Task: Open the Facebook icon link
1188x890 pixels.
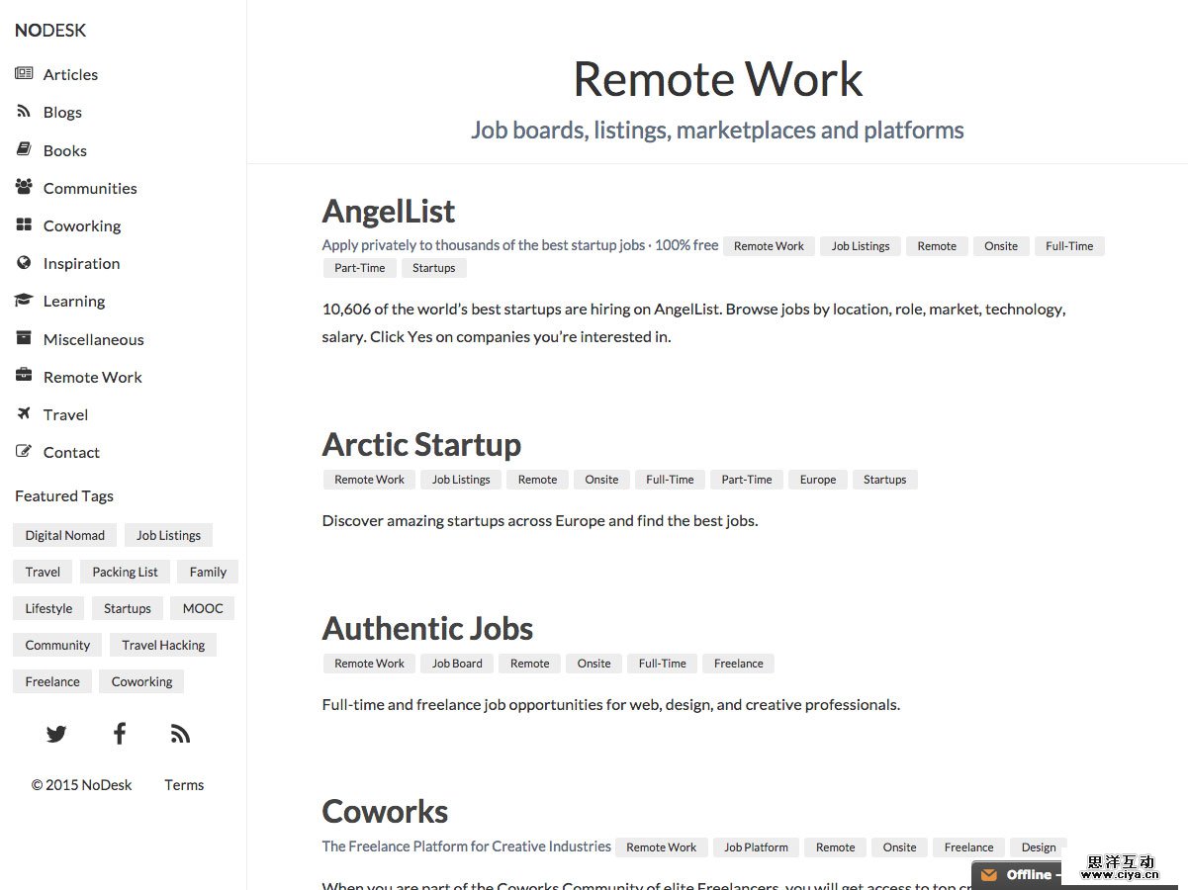Action: coord(119,734)
